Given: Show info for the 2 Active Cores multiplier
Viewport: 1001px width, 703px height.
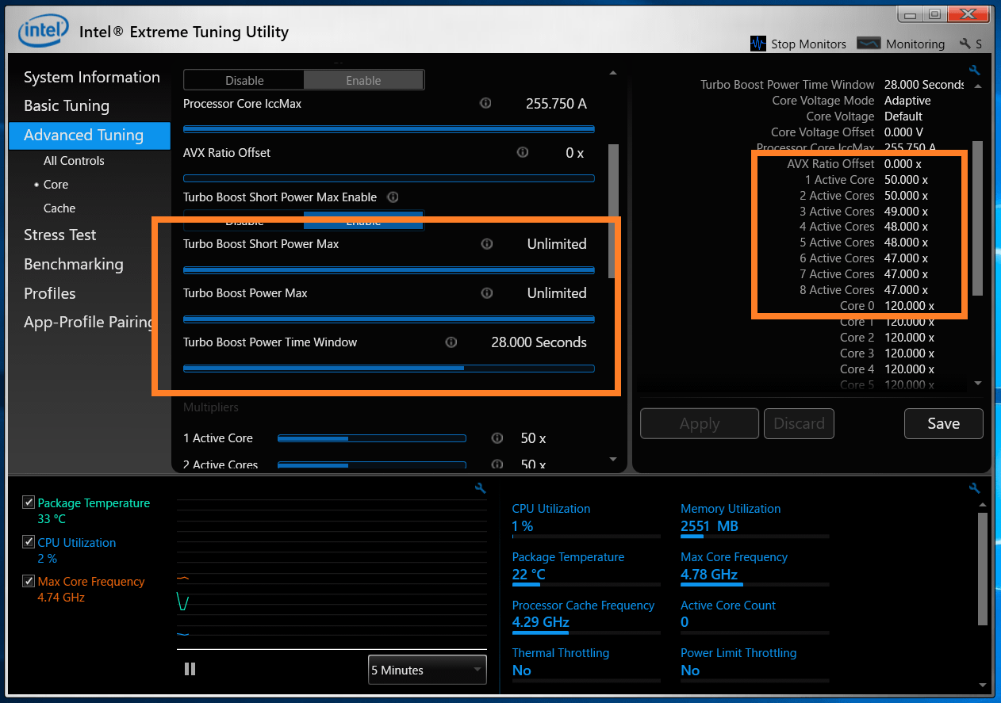Looking at the screenshot, I should point(497,464).
